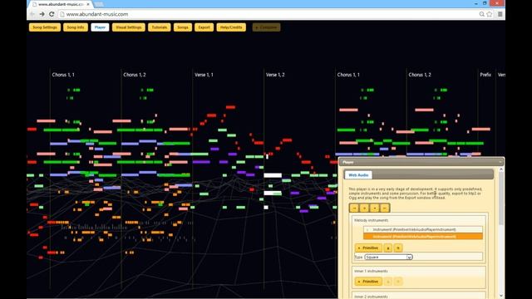532x299 pixels.
Task: Click the Melody instruments heading
Action: click(372, 220)
